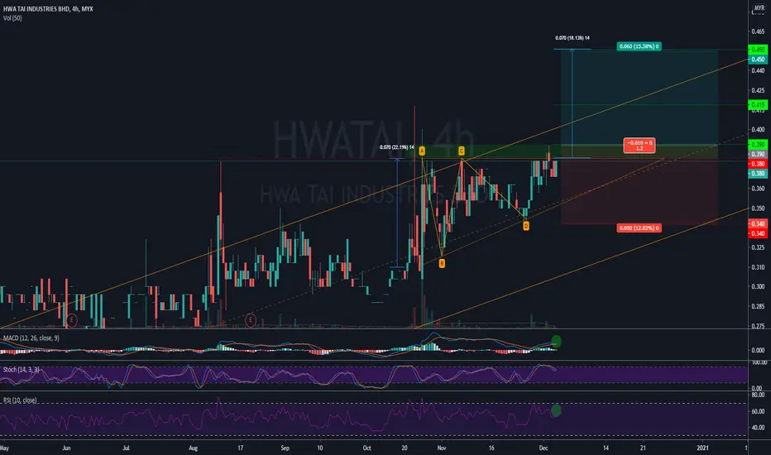Click the Jul label on the time axis

coord(126,448)
